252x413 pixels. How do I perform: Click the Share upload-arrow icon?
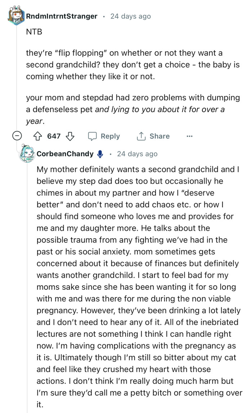click(141, 136)
